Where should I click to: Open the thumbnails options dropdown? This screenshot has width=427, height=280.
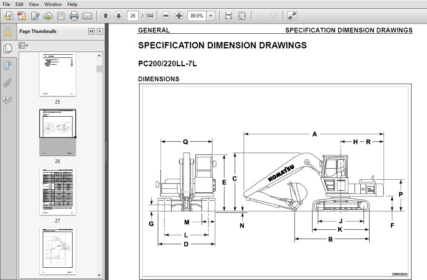tap(23, 46)
